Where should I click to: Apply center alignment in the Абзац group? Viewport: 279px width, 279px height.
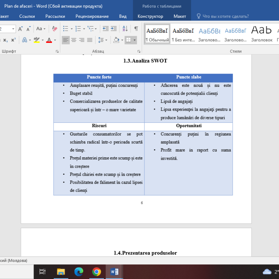73,40
